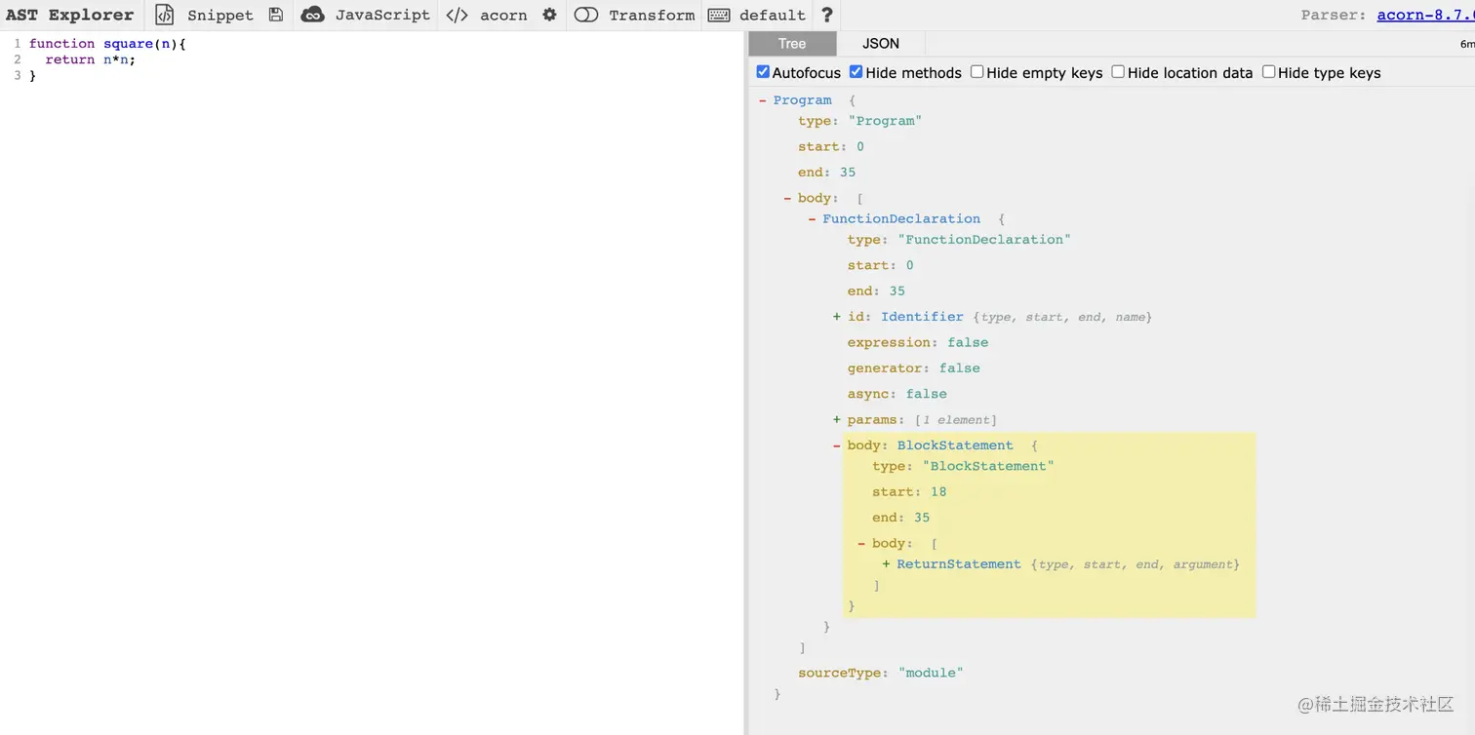Enable Hide empty keys checkbox

tap(977, 72)
